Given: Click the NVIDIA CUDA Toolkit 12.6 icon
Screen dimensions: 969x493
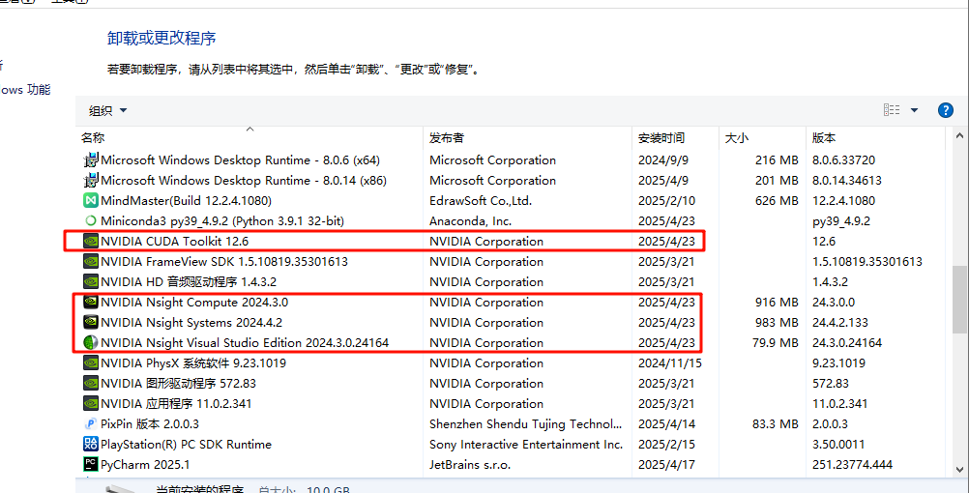Looking at the screenshot, I should point(91,242).
